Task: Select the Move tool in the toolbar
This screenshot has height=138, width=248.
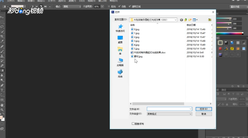Action: [2, 17]
